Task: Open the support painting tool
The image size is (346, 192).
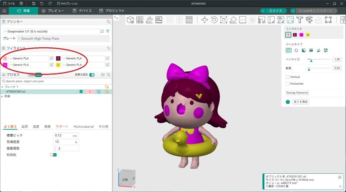Action: point(262,20)
